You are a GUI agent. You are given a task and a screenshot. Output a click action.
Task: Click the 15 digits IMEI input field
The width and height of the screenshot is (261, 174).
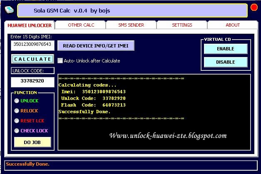pyautogui.click(x=32, y=45)
